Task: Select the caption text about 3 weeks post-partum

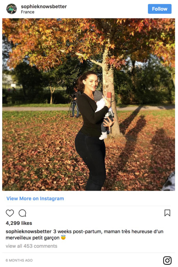Action: coord(85,234)
